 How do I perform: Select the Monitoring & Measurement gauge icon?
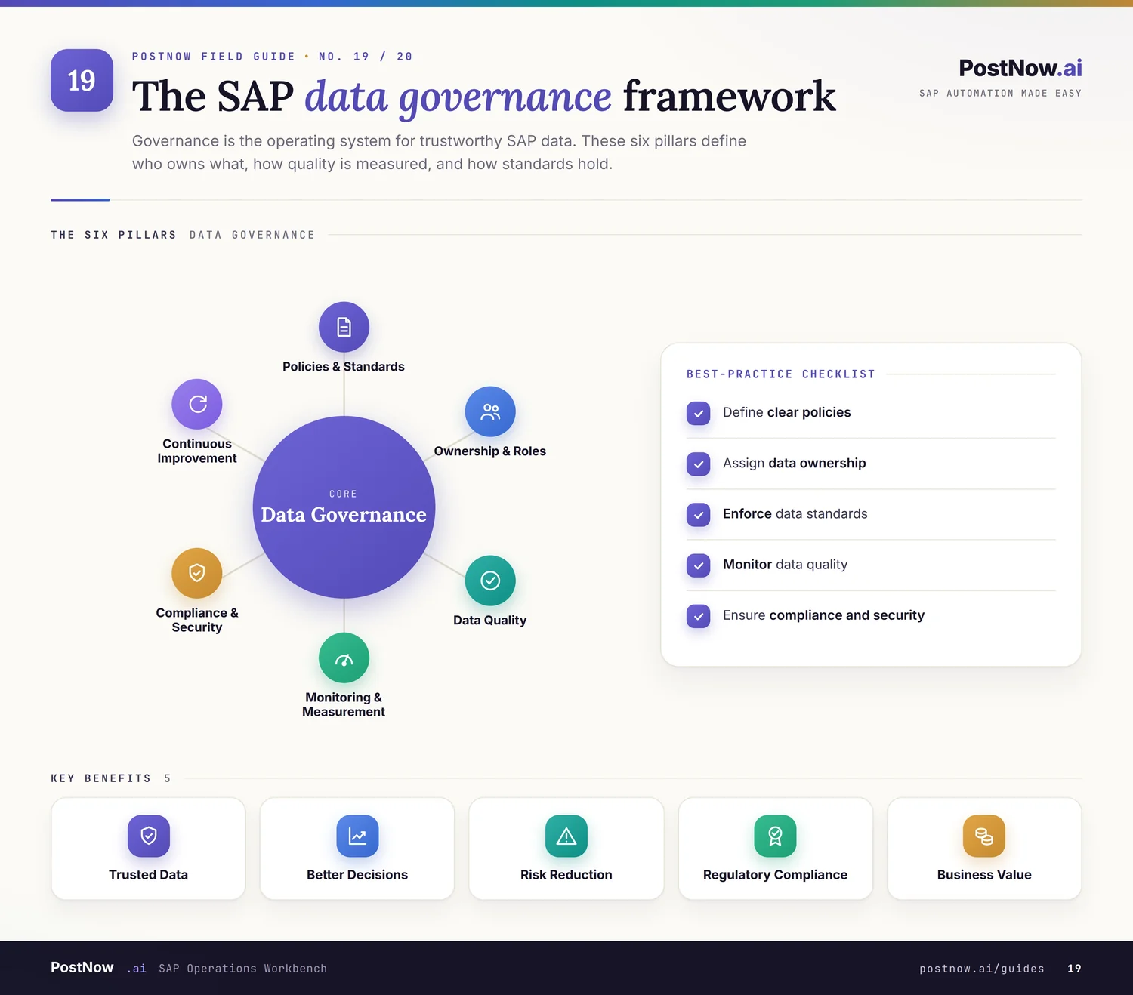point(344,658)
